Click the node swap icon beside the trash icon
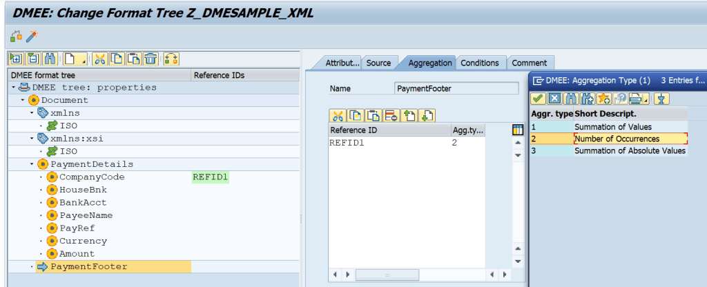 tap(171, 59)
